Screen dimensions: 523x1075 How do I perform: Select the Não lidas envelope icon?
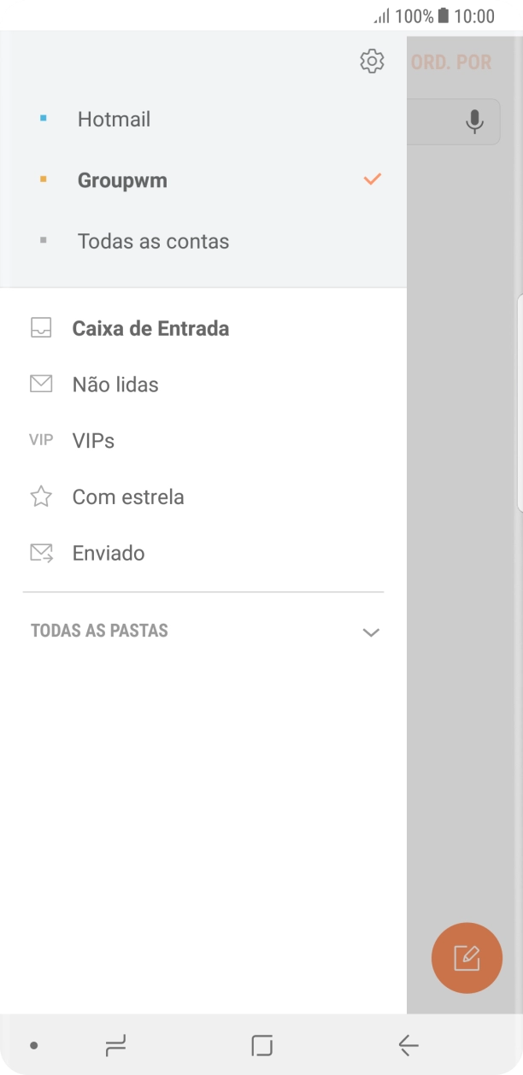click(x=40, y=384)
